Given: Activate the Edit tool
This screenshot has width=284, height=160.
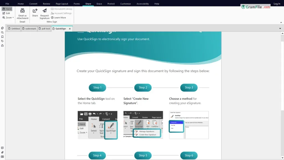Looking at the screenshot, I should 6,13.
